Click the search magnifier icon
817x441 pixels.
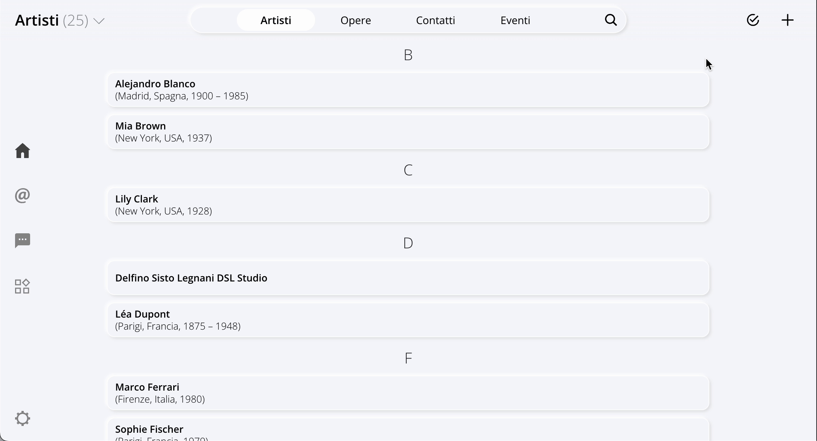pyautogui.click(x=611, y=20)
